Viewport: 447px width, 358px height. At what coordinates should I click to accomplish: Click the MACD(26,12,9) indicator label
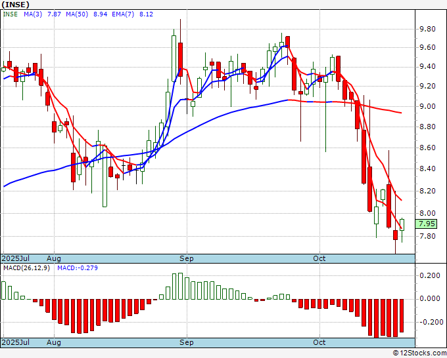coord(26,268)
